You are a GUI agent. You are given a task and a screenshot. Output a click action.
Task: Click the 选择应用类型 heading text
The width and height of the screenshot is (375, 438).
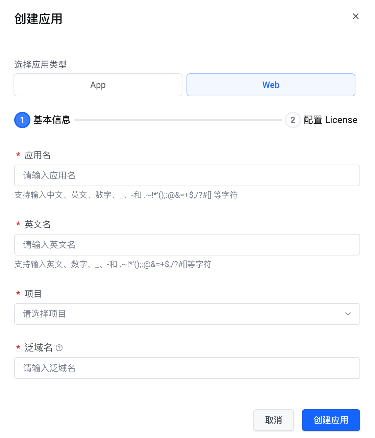[41, 65]
